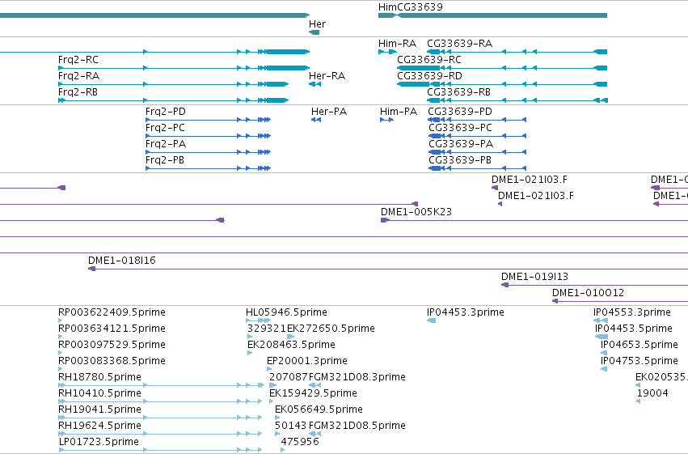Select the IP04653.5prime EST label

639,345
